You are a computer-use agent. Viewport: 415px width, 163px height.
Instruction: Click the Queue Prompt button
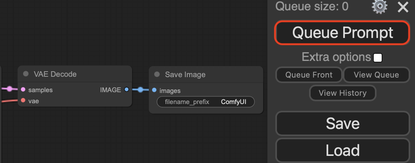pos(342,32)
